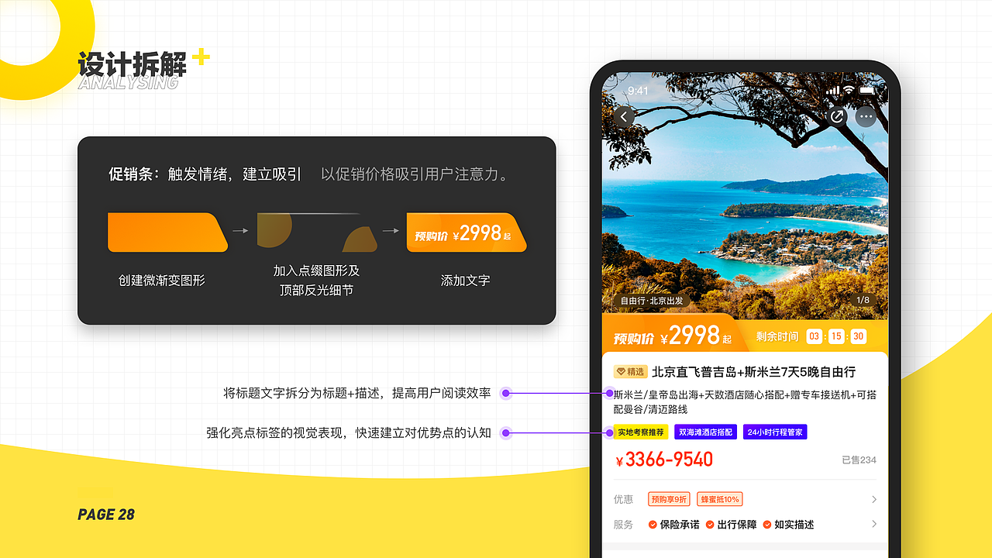Click the decorative shapes sample above 加入点缀图形

click(317, 232)
